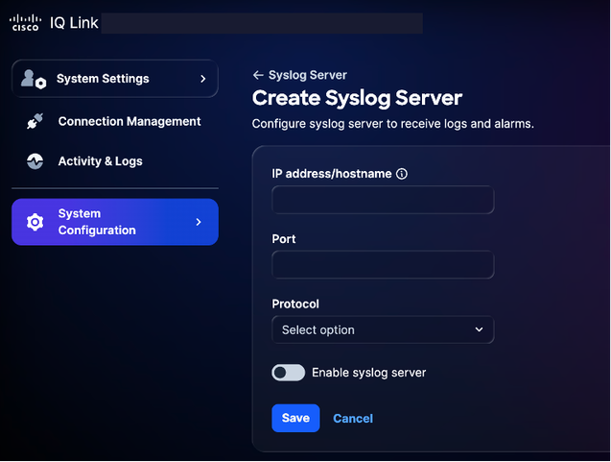Open Connection Management menu item
This screenshot has width=611, height=462.
coord(115,121)
